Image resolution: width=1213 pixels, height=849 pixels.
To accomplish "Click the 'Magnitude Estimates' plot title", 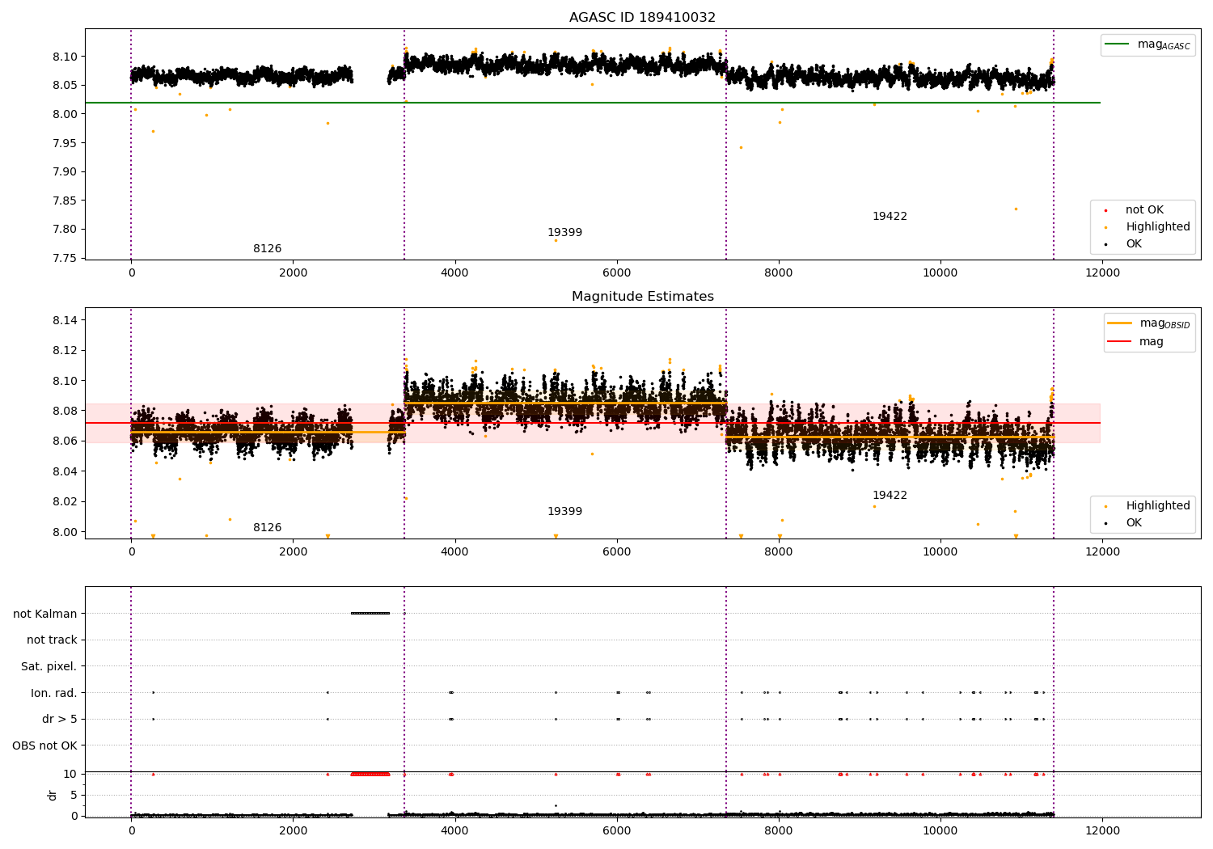I will (x=642, y=297).
